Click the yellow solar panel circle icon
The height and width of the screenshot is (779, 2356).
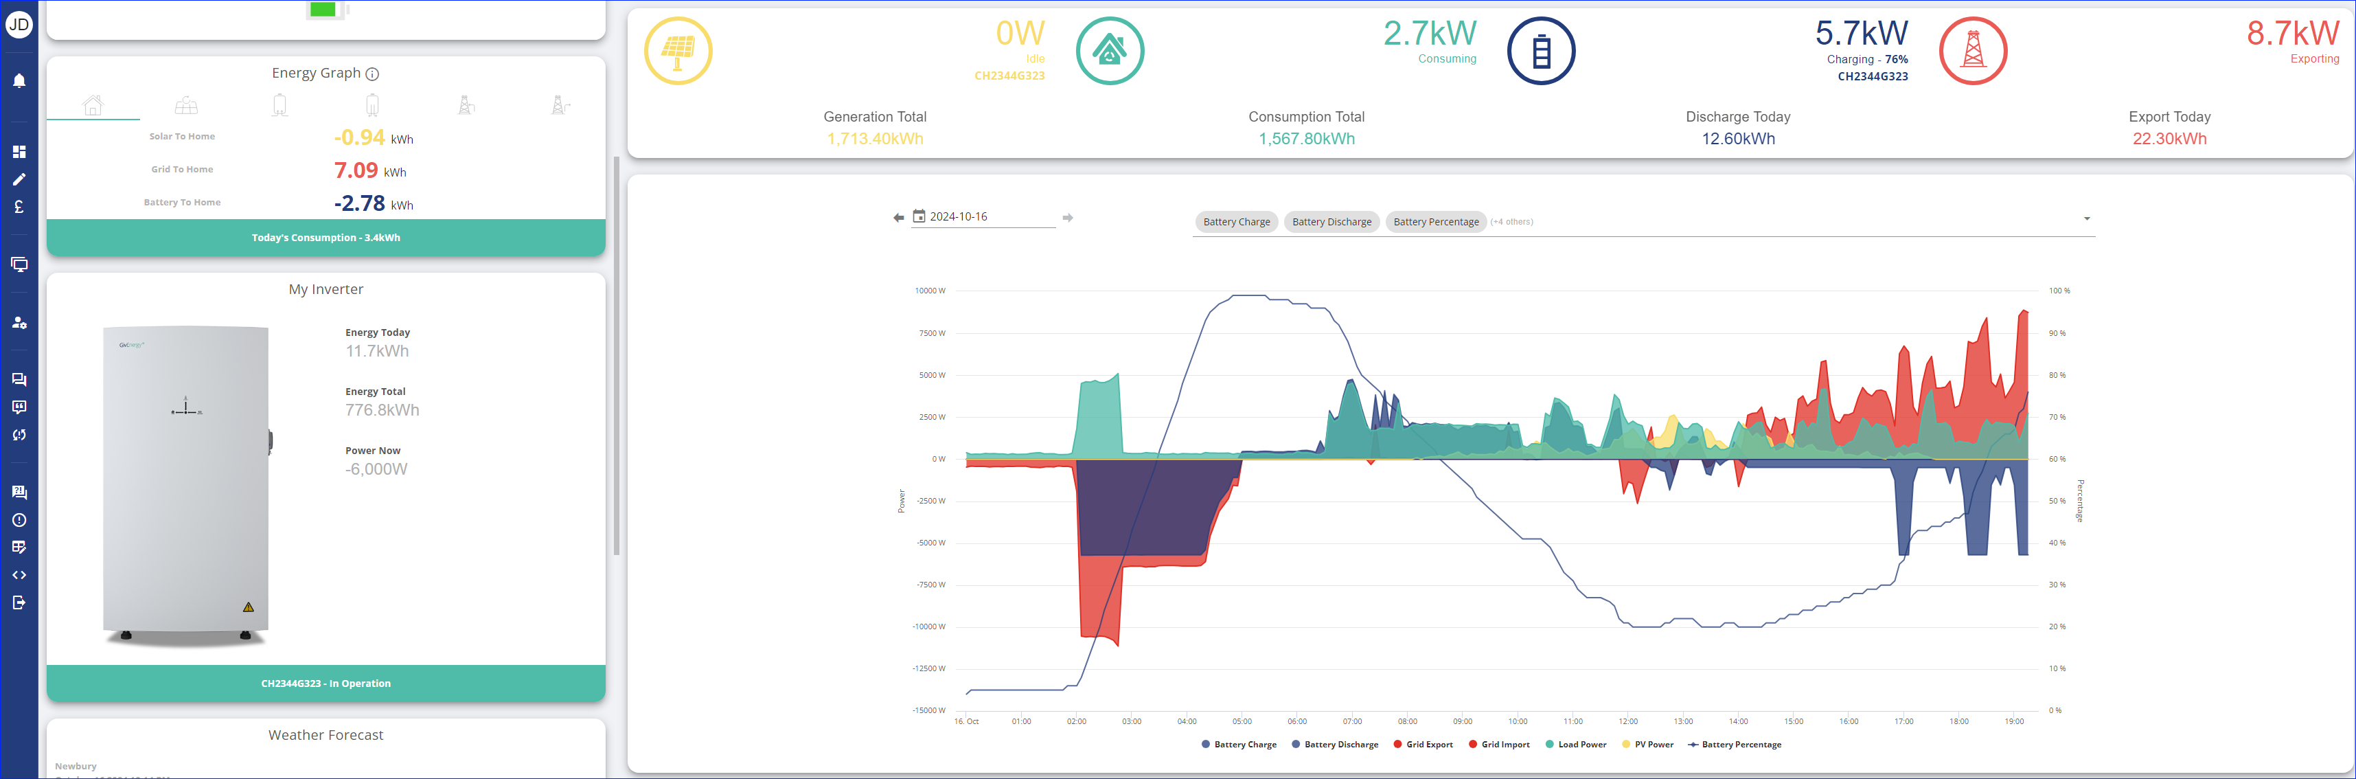point(678,52)
